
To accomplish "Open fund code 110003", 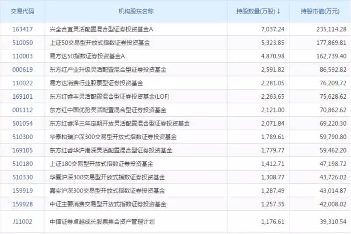I will pyautogui.click(x=22, y=56).
